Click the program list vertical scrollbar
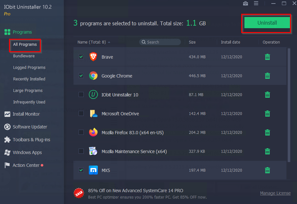Screen dimensions: 297x204 [289, 105]
